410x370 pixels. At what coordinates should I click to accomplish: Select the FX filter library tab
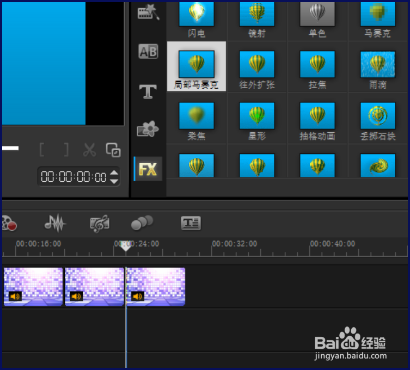point(148,169)
